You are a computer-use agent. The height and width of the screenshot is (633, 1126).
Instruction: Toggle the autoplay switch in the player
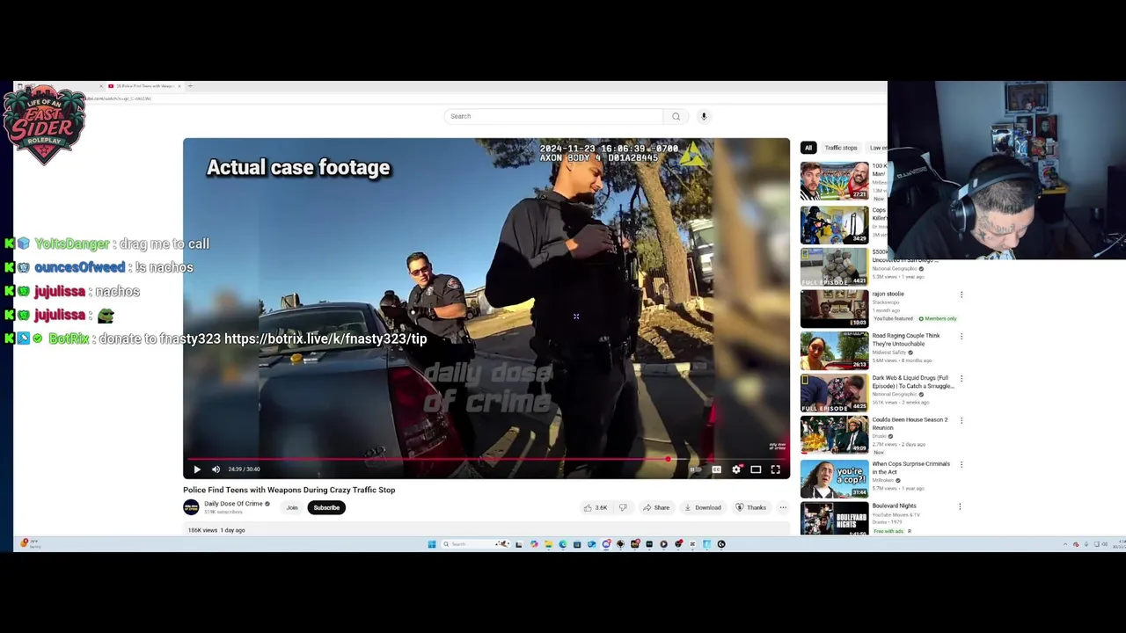pos(694,469)
